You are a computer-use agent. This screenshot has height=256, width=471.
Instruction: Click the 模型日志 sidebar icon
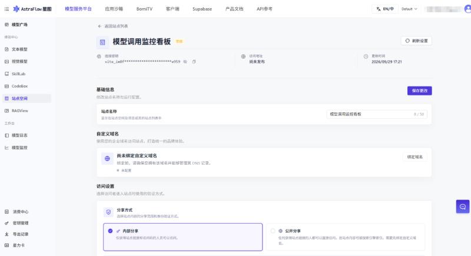pos(6,135)
